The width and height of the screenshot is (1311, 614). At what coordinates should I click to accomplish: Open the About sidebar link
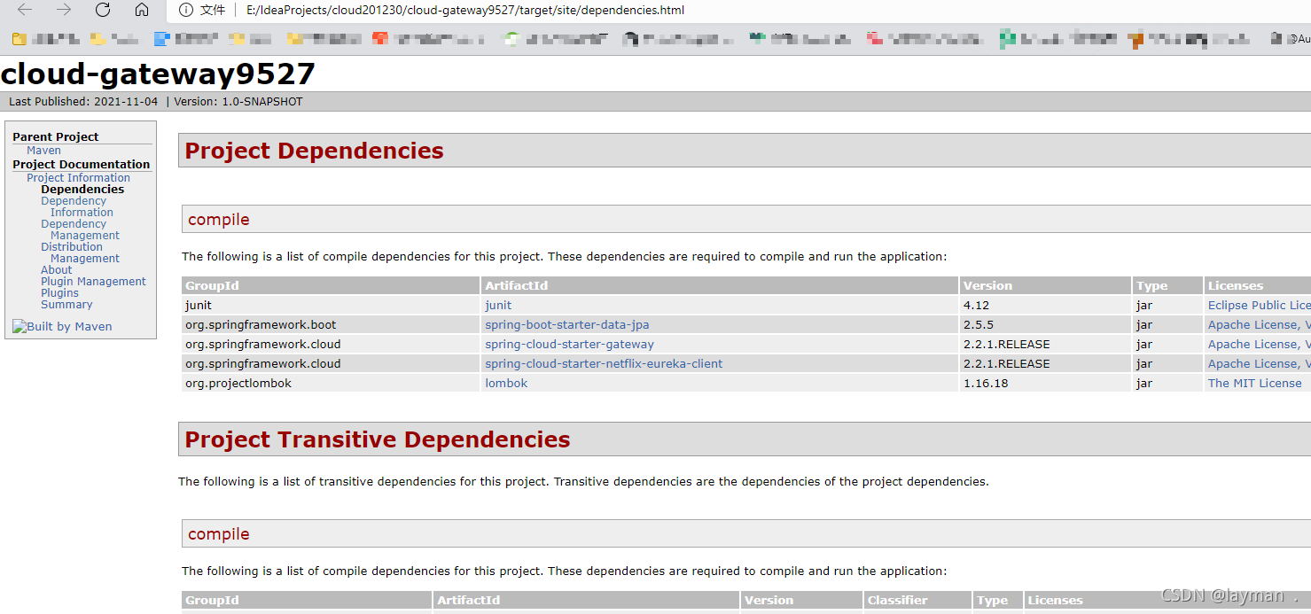point(57,270)
